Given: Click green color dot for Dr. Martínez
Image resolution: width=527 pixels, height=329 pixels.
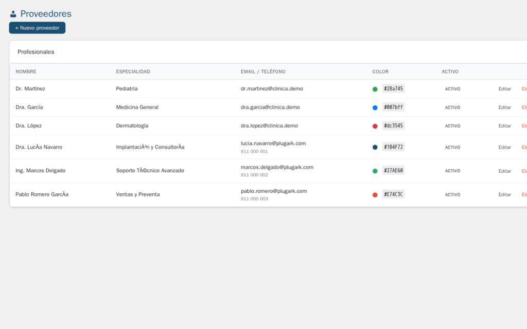Looking at the screenshot, I should [375, 89].
